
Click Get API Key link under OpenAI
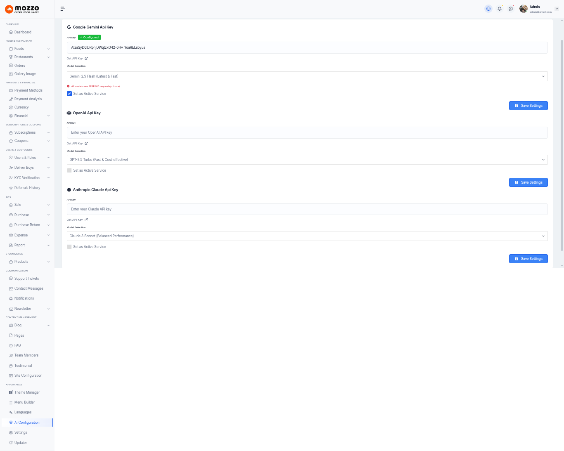75,144
